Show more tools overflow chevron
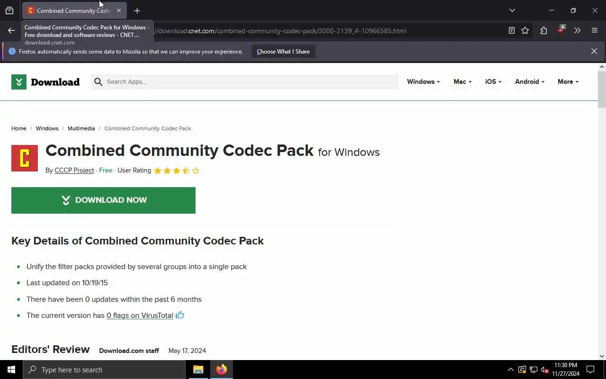This screenshot has width=606, height=379. [577, 30]
